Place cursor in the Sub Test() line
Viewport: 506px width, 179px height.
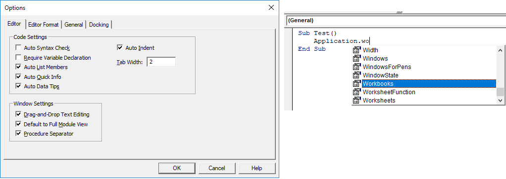click(317, 33)
